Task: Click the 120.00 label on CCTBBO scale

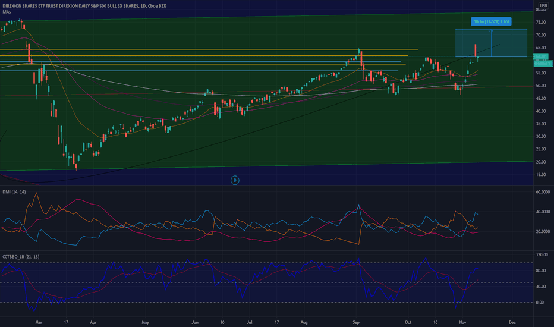Action: point(542,254)
